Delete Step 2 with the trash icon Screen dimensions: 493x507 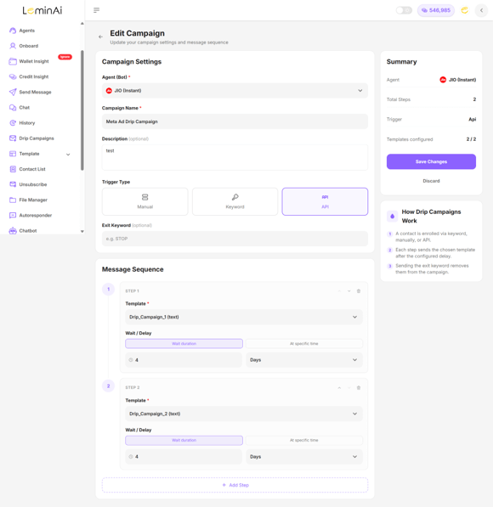[x=359, y=388]
